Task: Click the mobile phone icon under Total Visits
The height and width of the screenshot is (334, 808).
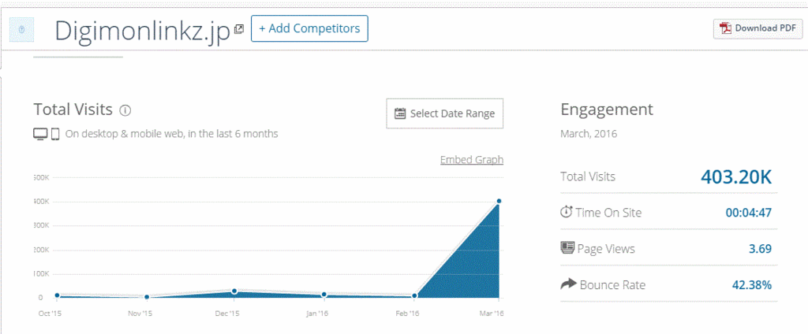Action: coord(55,135)
